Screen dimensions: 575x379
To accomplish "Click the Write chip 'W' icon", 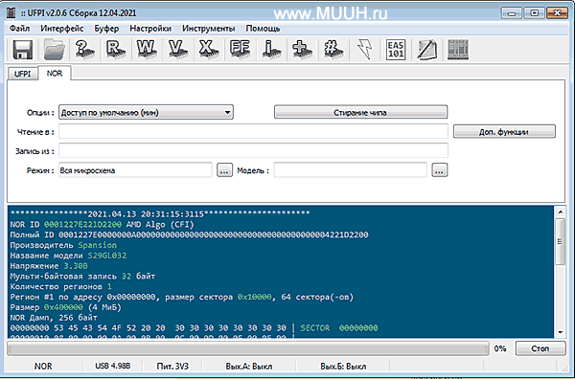I will point(147,50).
